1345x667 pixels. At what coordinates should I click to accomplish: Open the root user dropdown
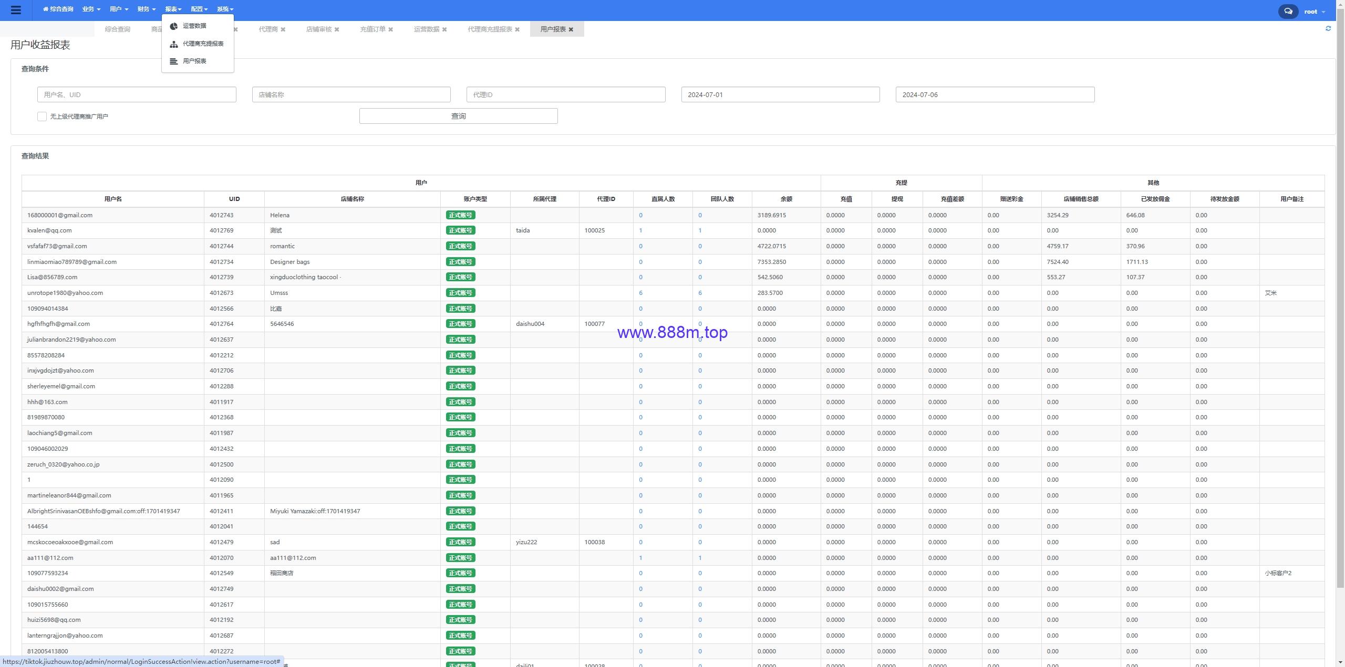(x=1315, y=12)
